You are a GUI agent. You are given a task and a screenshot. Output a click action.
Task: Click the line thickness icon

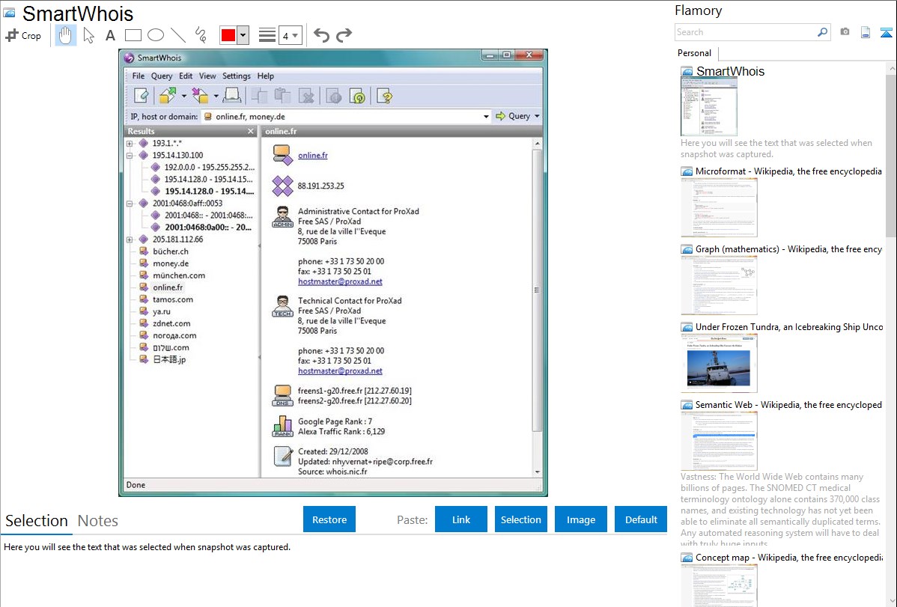pyautogui.click(x=267, y=35)
